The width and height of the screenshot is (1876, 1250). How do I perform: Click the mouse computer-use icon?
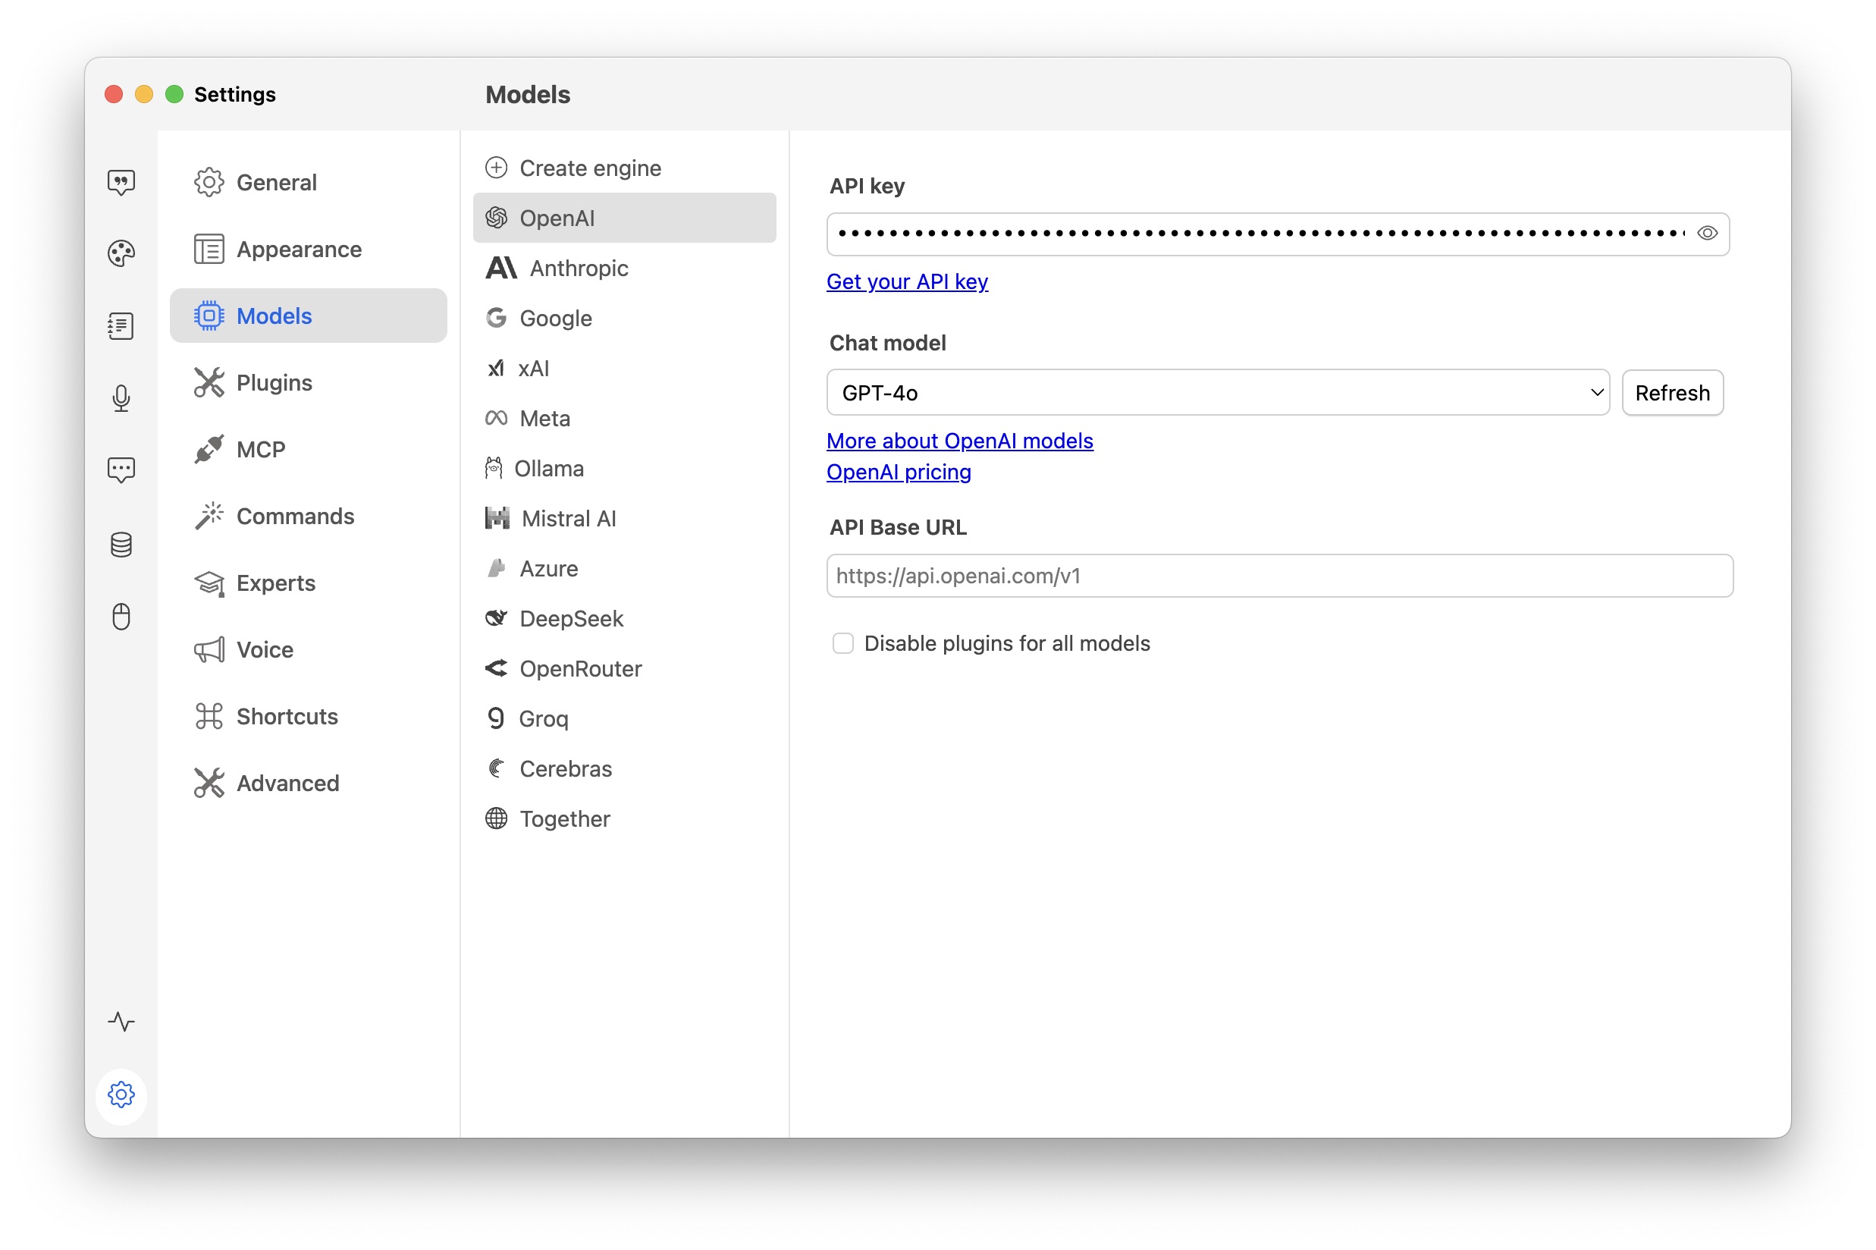coord(121,616)
